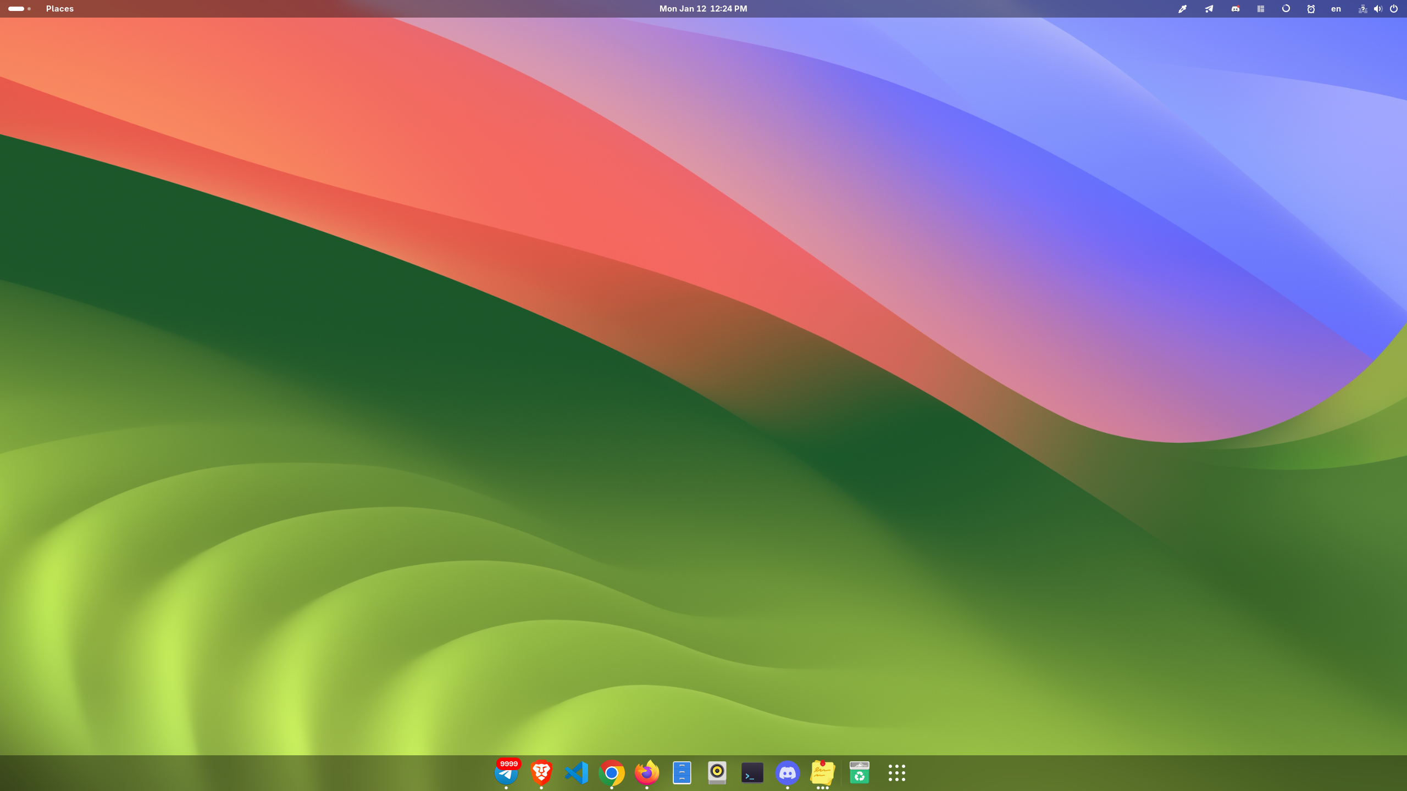Viewport: 1407px width, 791px height.
Task: Open the sticky notes app in dock
Action: point(823,773)
